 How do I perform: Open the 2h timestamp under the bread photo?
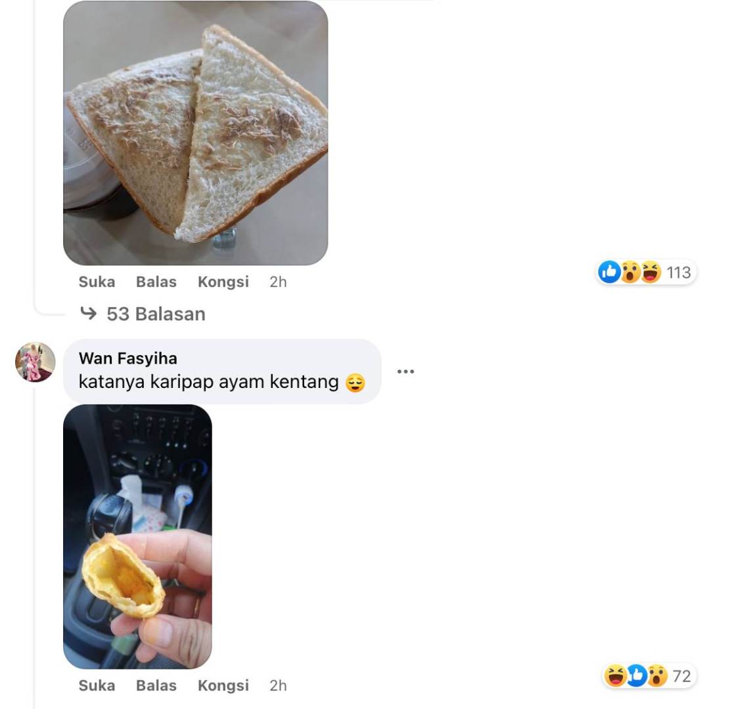click(278, 282)
